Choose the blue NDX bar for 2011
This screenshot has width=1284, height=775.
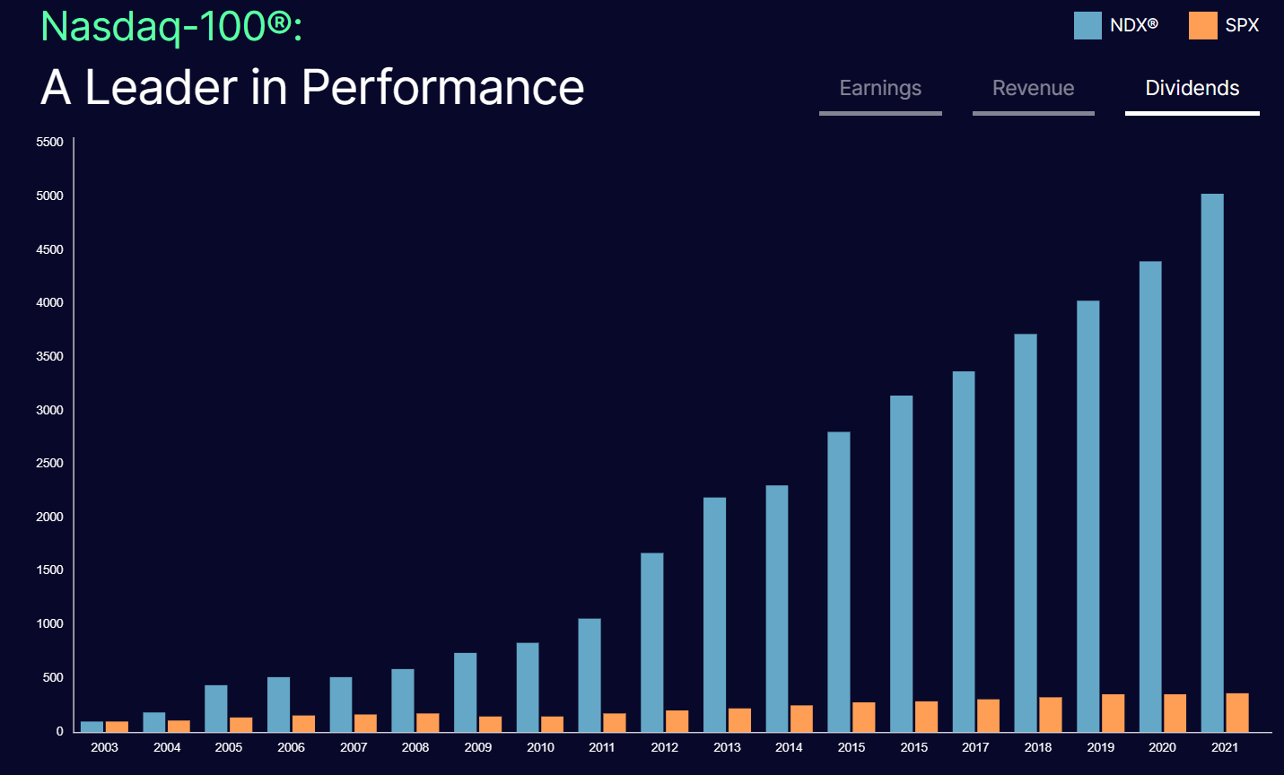tap(590, 675)
